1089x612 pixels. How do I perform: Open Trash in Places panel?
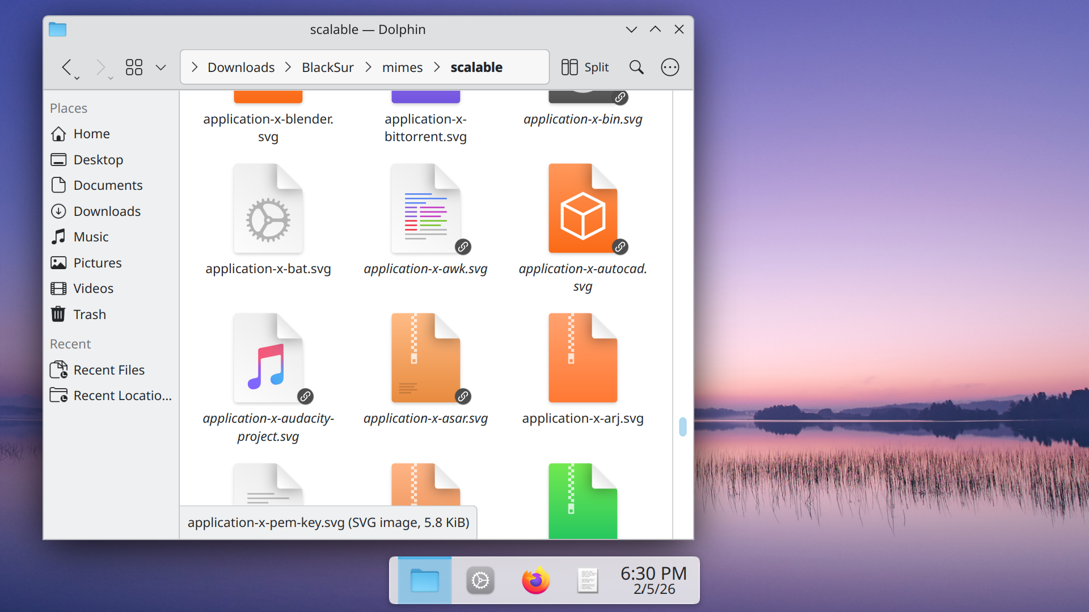[111, 314]
